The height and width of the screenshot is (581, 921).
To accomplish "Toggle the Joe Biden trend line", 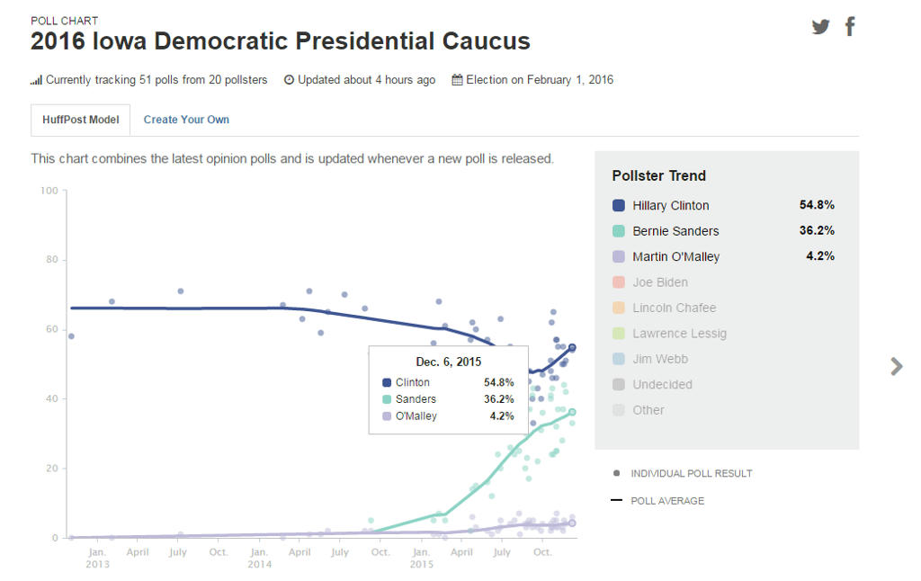I will 659,282.
